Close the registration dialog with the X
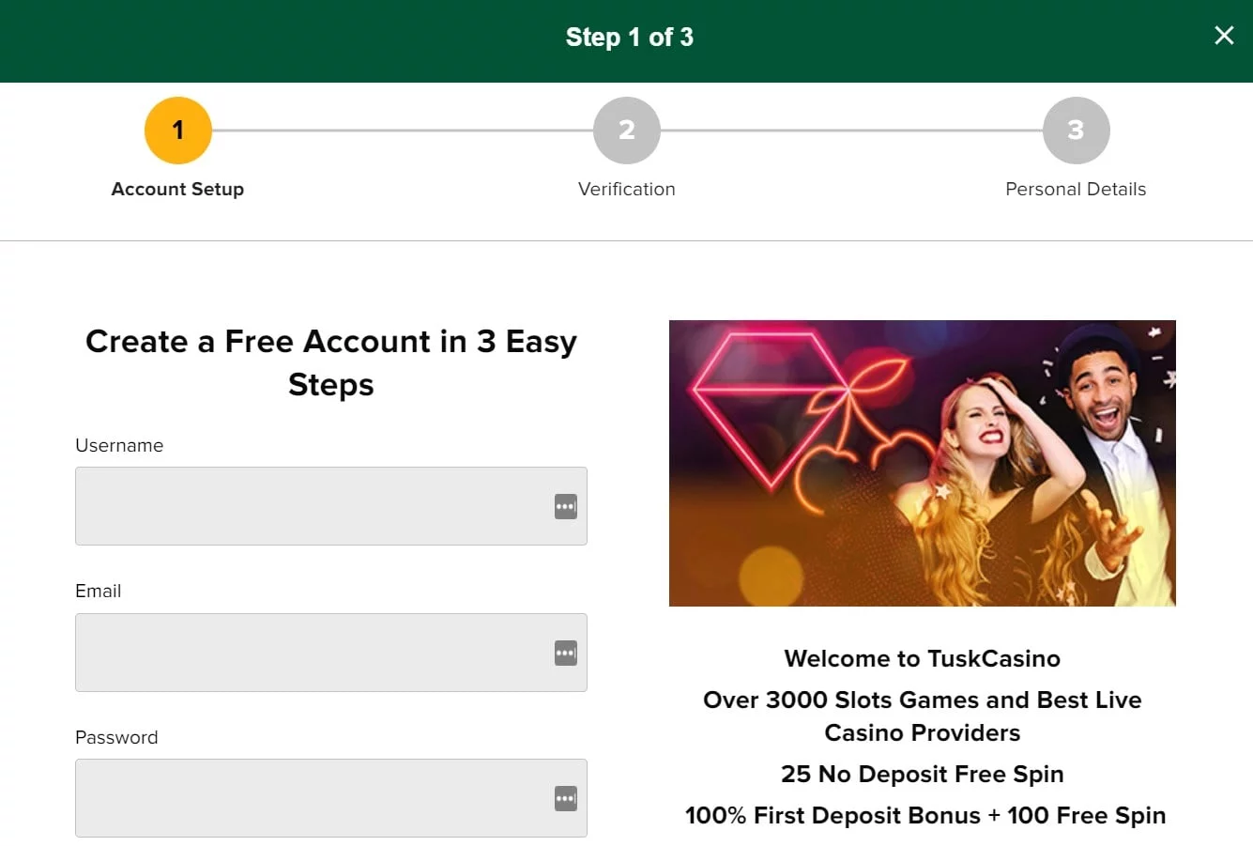 [1224, 36]
